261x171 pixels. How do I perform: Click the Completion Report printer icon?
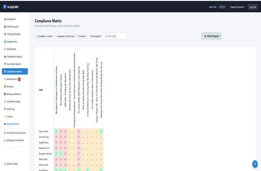click(x=5, y=57)
